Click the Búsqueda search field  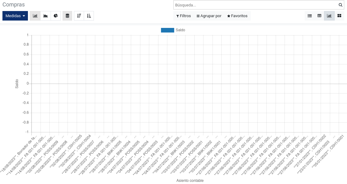coord(256,5)
